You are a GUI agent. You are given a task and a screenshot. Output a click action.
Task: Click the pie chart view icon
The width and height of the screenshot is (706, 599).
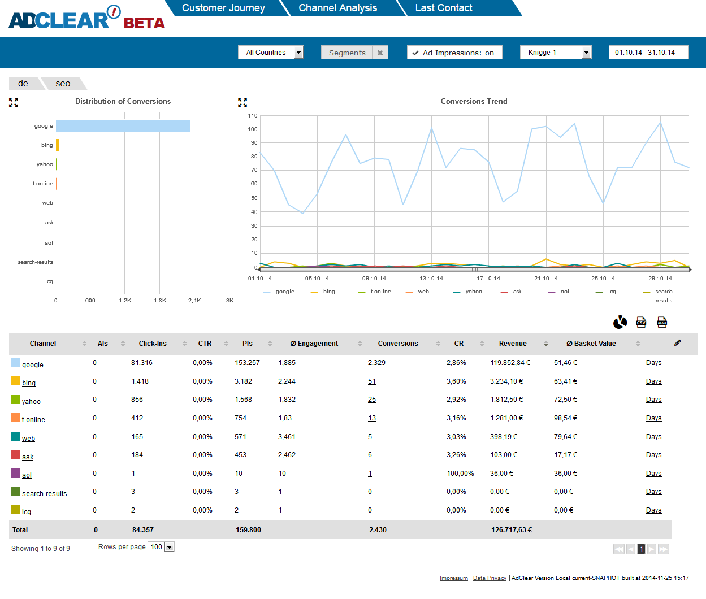click(620, 322)
